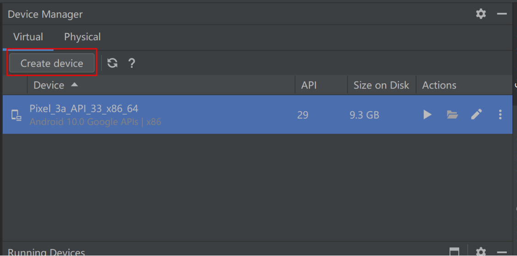Viewport: 517px width, 256px height.
Task: Refresh the virtual device list
Action: coord(112,63)
